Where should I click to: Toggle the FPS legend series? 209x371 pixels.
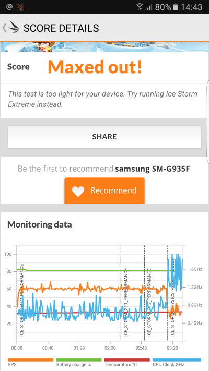[31, 362]
